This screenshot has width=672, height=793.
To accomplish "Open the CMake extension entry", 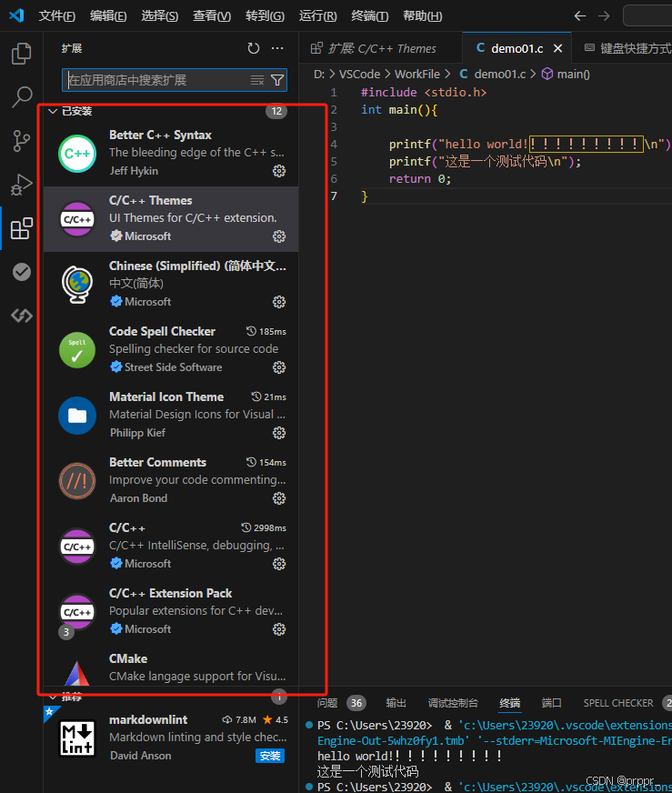I will click(171, 668).
